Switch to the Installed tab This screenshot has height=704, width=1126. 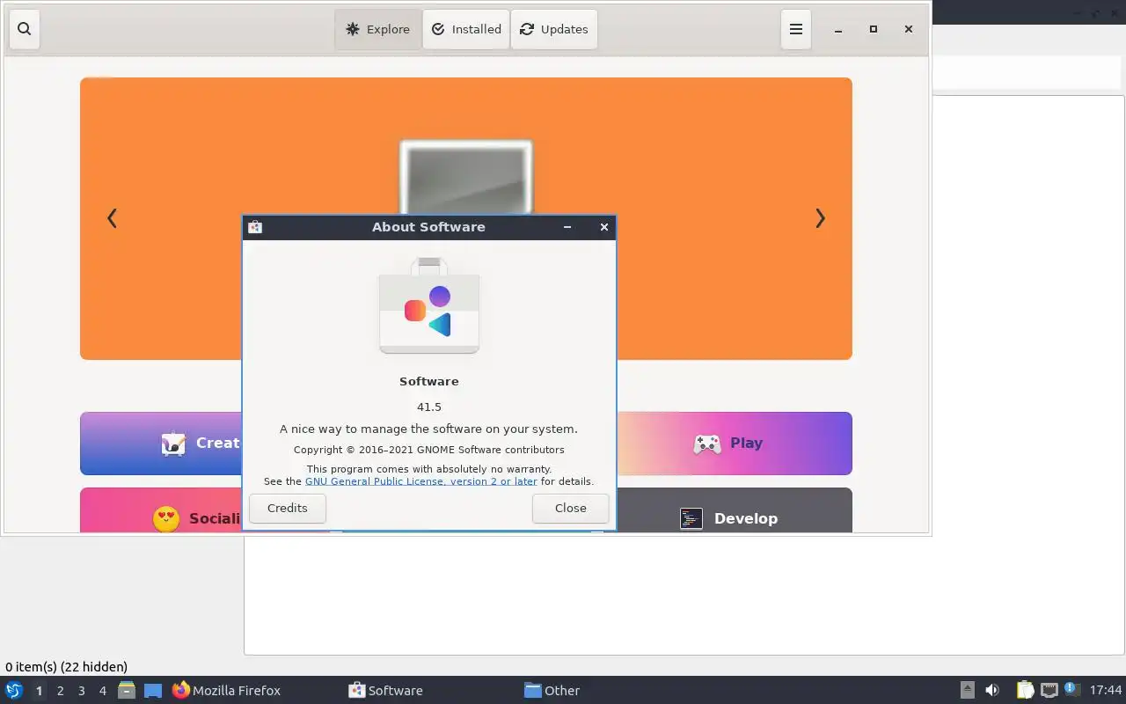[466, 29]
